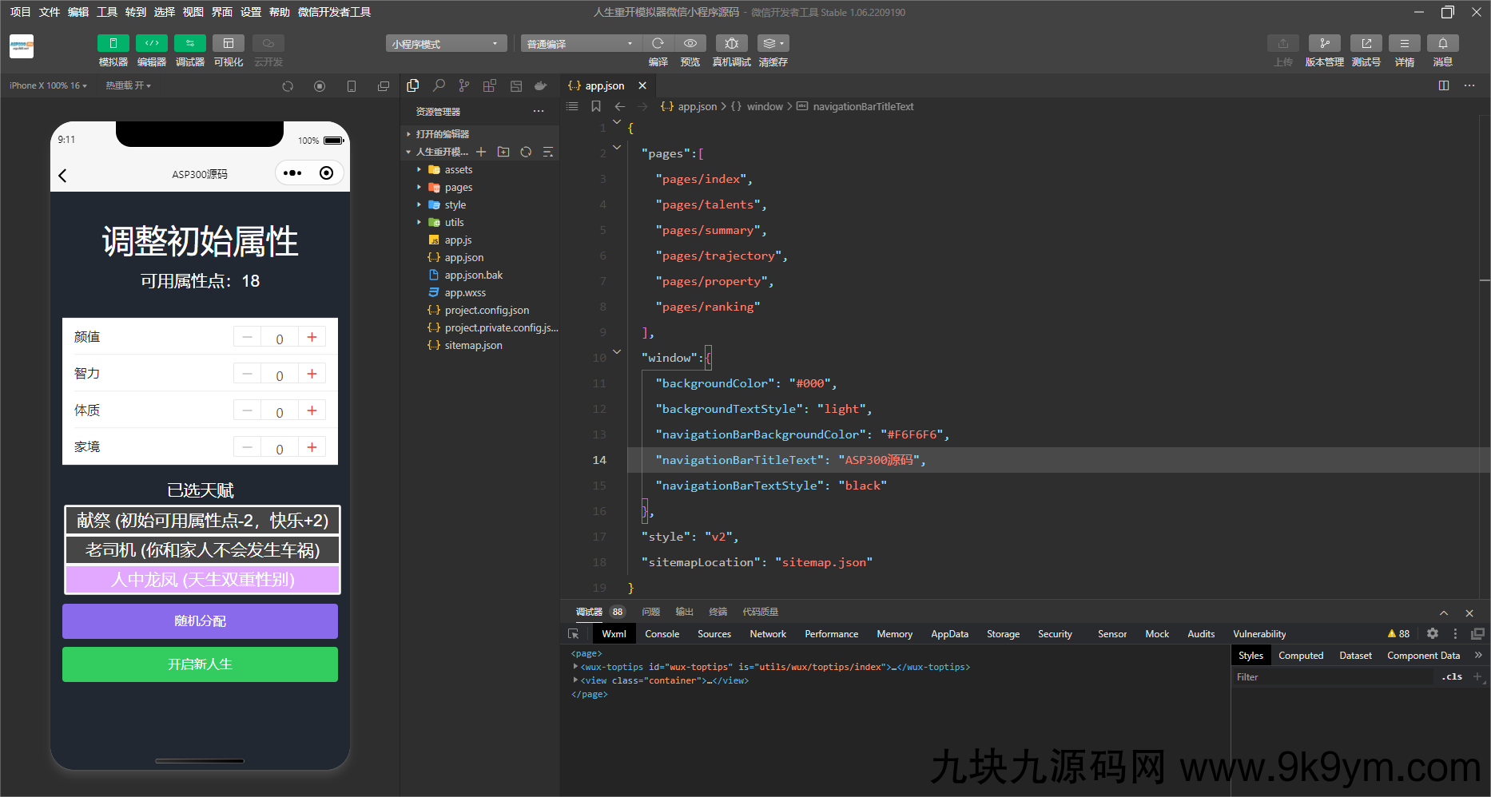Screen dimensions: 1491x797
Task: Click the detach simulator window icon
Action: 384,85
